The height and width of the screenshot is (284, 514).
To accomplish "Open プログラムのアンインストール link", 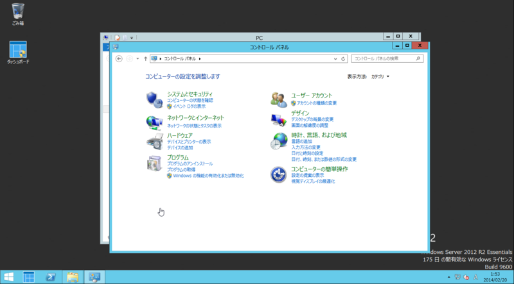I will (x=190, y=163).
